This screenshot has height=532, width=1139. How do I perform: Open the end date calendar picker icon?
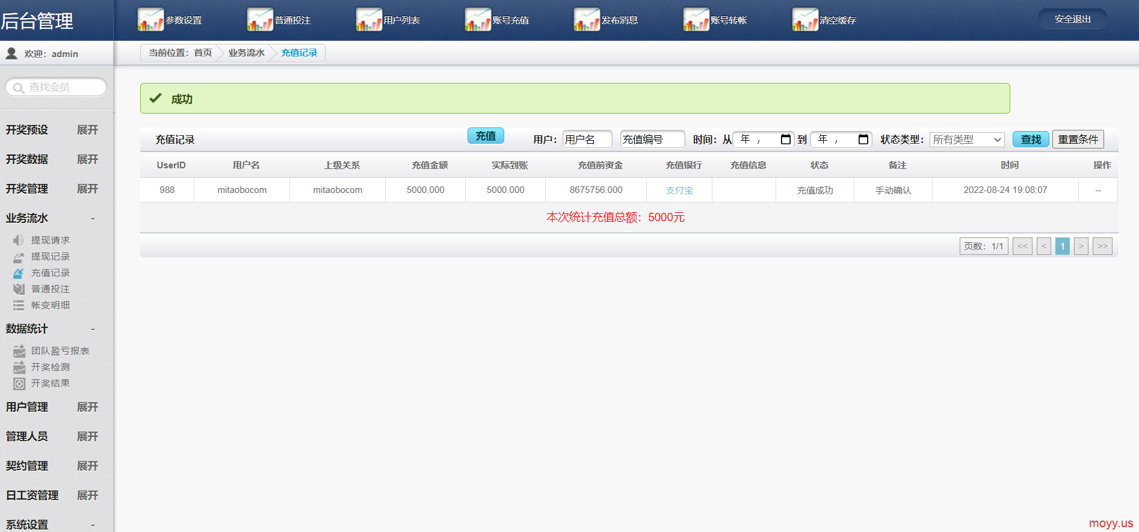tap(863, 139)
